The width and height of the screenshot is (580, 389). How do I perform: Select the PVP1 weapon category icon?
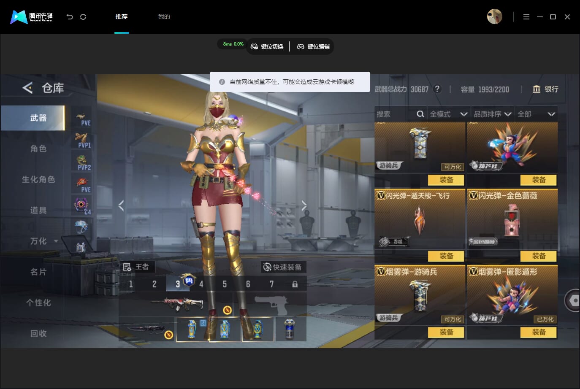[x=81, y=140]
